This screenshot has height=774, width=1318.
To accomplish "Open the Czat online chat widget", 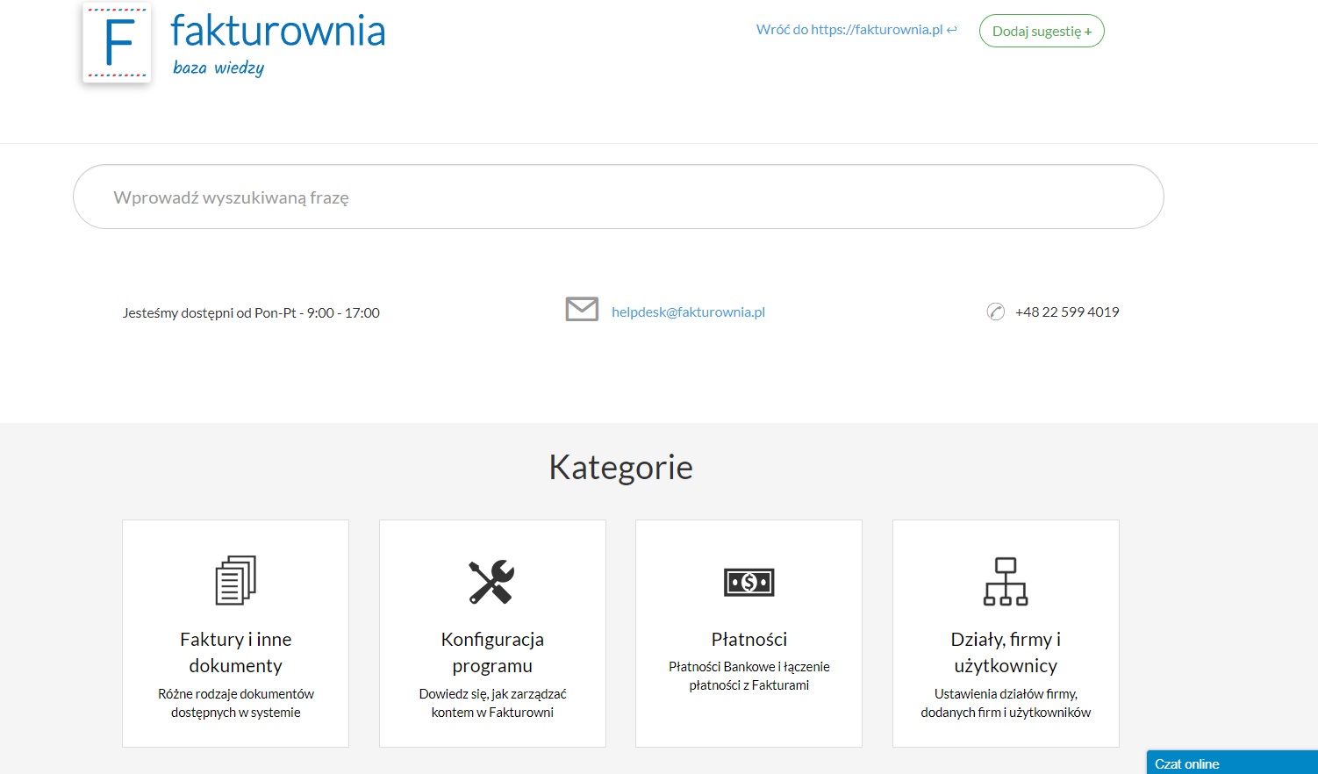I will point(1232,763).
